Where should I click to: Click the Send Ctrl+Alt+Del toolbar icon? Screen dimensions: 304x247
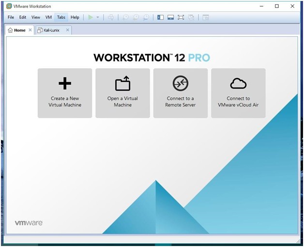tap(111, 17)
